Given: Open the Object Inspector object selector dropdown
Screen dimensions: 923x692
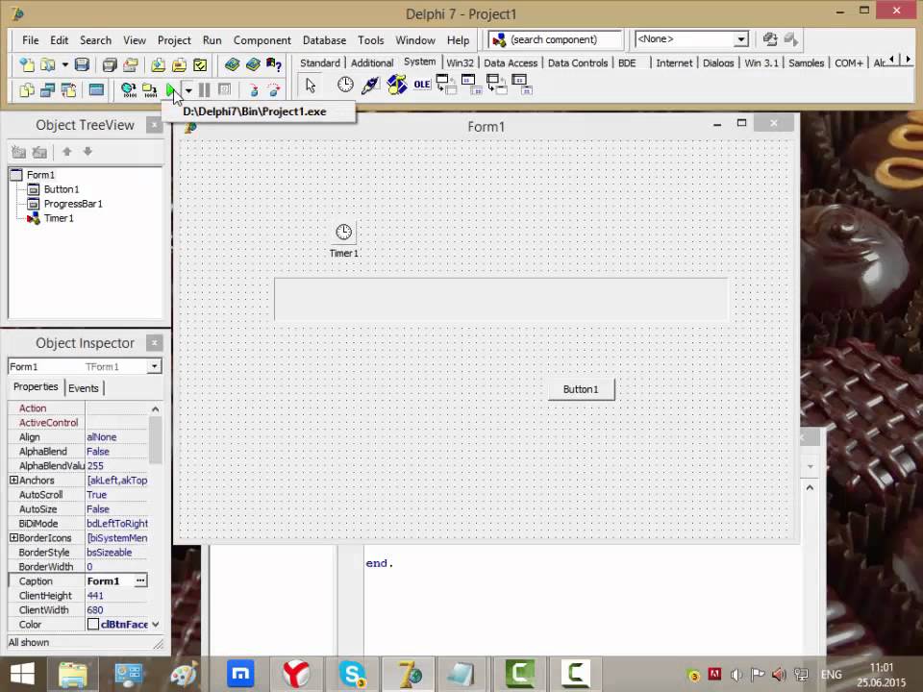Looking at the screenshot, I should tap(154, 366).
